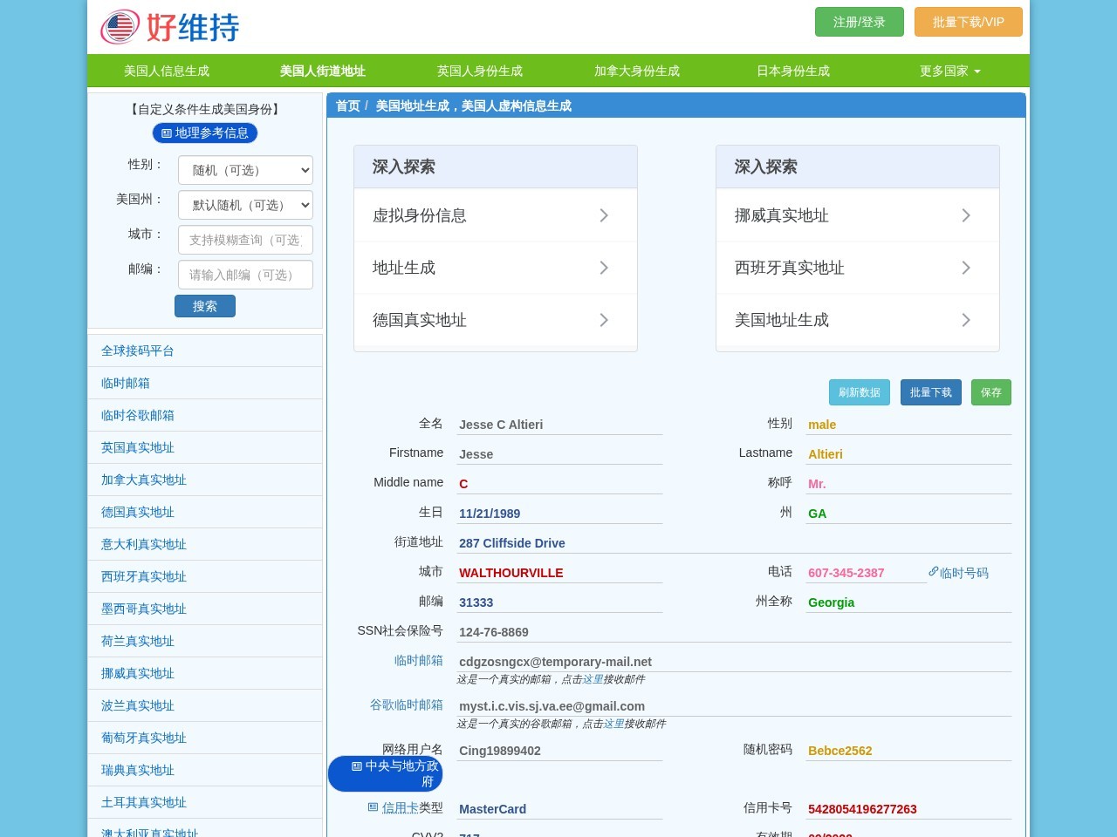
Task: Go to 日本身份生成 navigation item
Action: click(793, 71)
